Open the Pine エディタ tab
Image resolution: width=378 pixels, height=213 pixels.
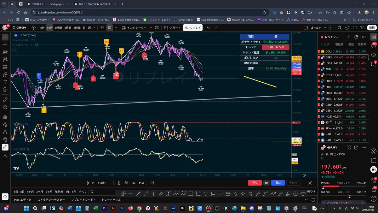tap(23, 200)
